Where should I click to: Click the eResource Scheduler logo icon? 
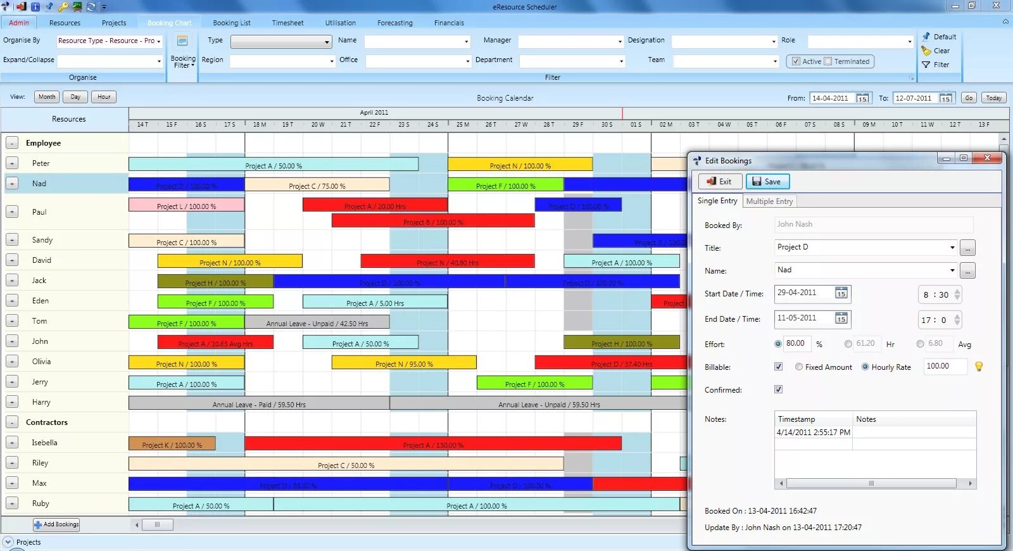pos(6,6)
